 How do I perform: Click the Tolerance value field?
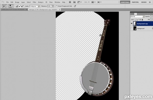coord(50,6)
